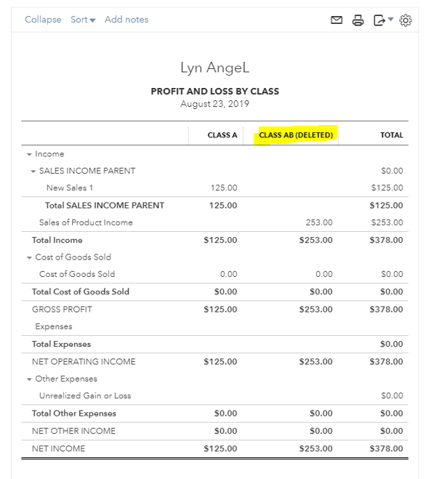Click the CLASS AB (DELETED) column header

click(296, 135)
